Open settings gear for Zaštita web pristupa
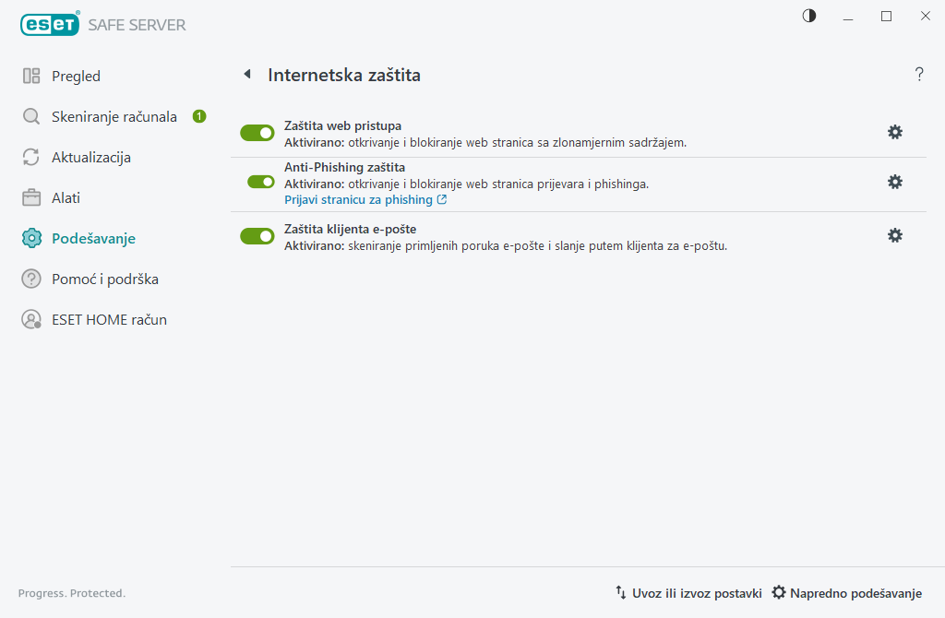945x618 pixels. click(894, 133)
